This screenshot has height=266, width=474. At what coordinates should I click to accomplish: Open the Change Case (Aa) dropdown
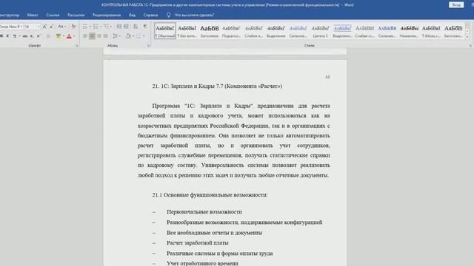61,27
